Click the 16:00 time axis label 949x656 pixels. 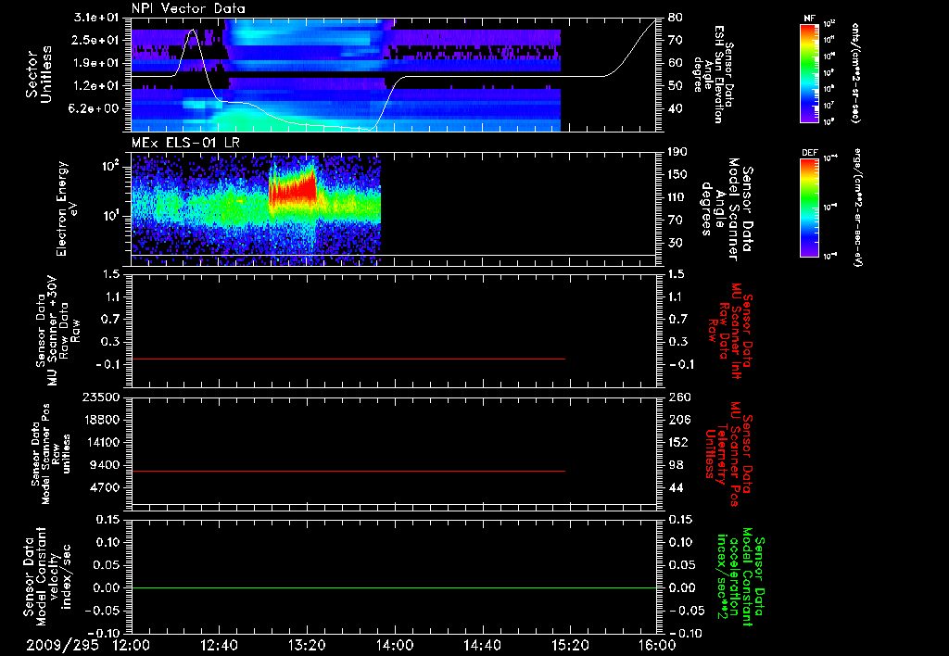click(657, 646)
